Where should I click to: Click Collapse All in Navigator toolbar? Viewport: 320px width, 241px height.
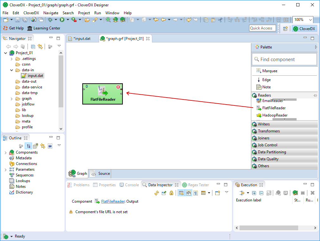coord(33,47)
